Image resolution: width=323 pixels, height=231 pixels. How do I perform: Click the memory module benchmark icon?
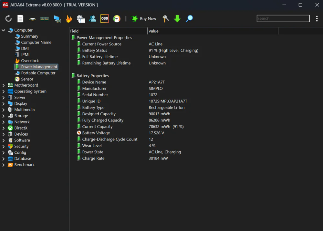coord(45,19)
